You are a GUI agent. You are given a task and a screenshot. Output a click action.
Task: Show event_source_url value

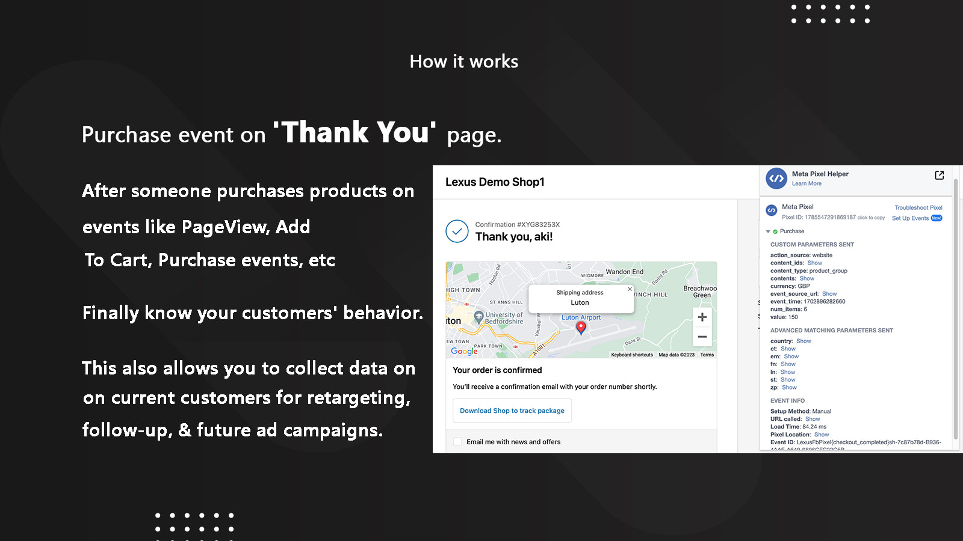click(x=829, y=294)
